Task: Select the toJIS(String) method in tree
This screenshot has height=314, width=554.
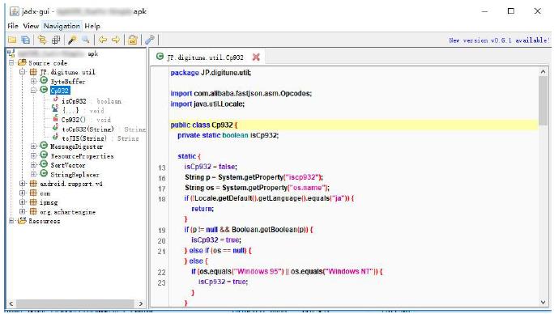Action: [x=83, y=138]
